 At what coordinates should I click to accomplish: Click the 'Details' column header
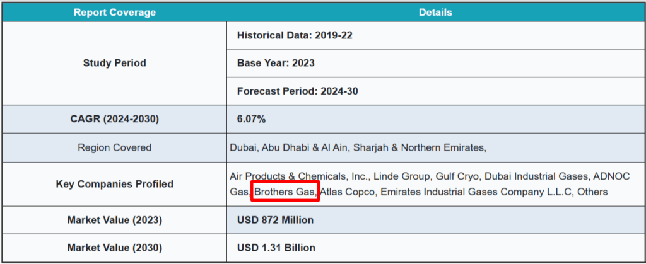tap(435, 13)
